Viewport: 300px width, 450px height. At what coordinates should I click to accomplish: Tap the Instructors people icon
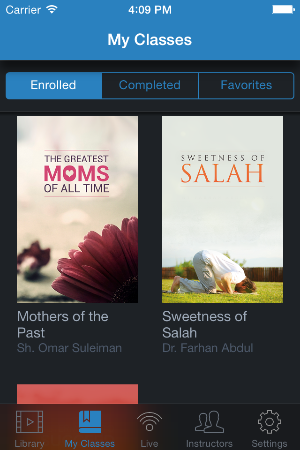(x=209, y=422)
